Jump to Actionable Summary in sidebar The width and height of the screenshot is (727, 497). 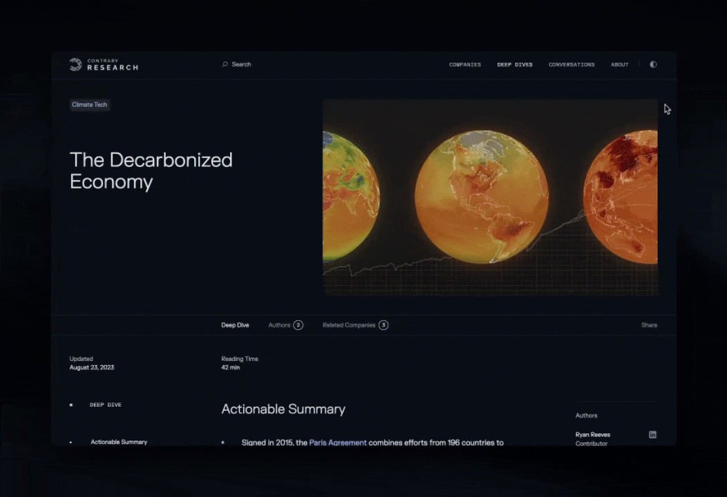(x=119, y=442)
